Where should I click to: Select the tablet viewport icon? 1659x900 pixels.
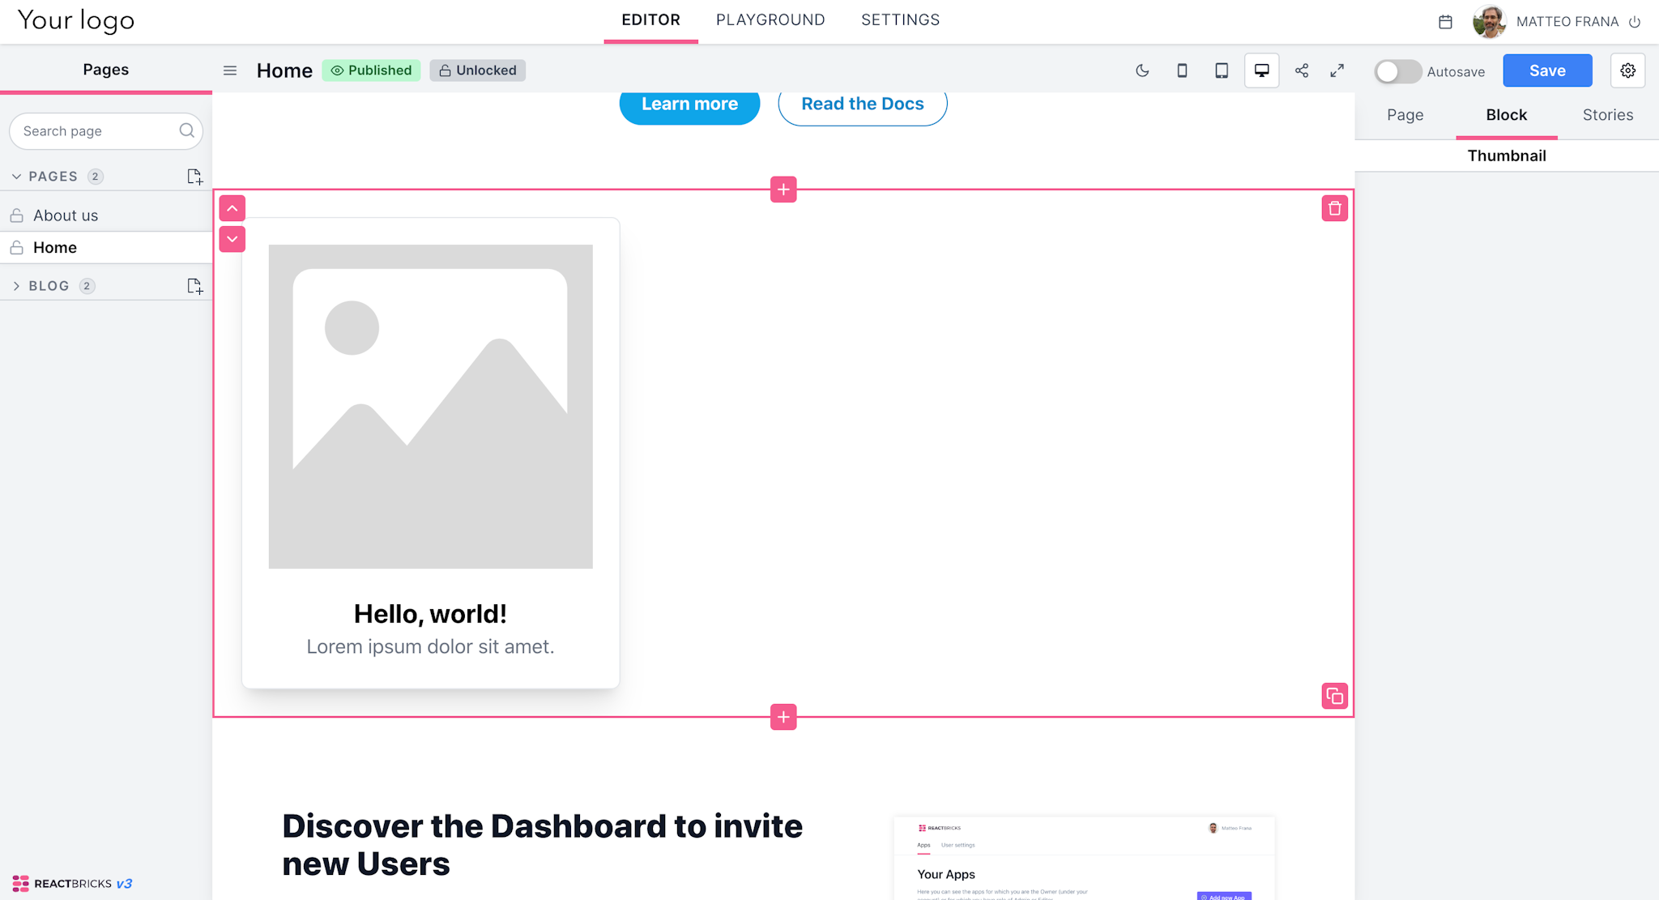[1220, 70]
